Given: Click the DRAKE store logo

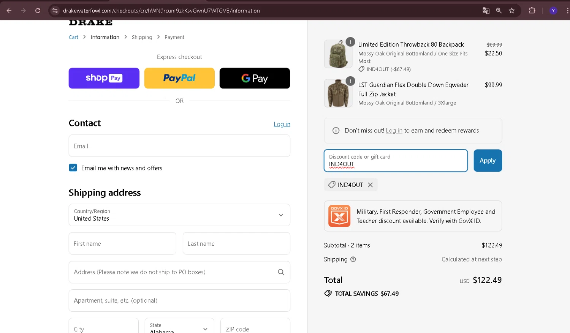Looking at the screenshot, I should point(90,22).
